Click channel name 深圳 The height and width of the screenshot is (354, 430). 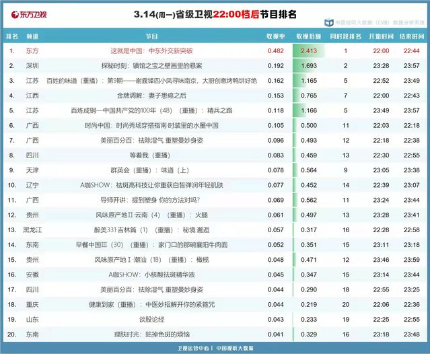32,66
